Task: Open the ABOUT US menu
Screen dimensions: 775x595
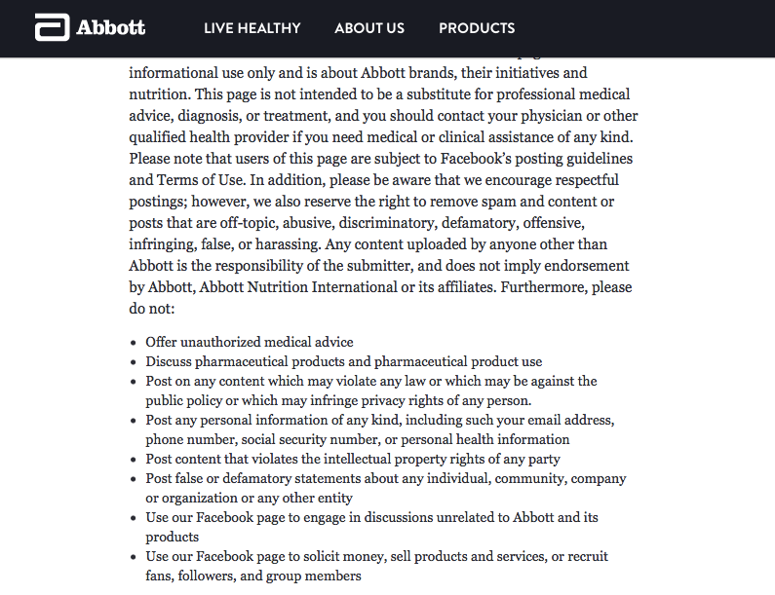Action: (369, 28)
